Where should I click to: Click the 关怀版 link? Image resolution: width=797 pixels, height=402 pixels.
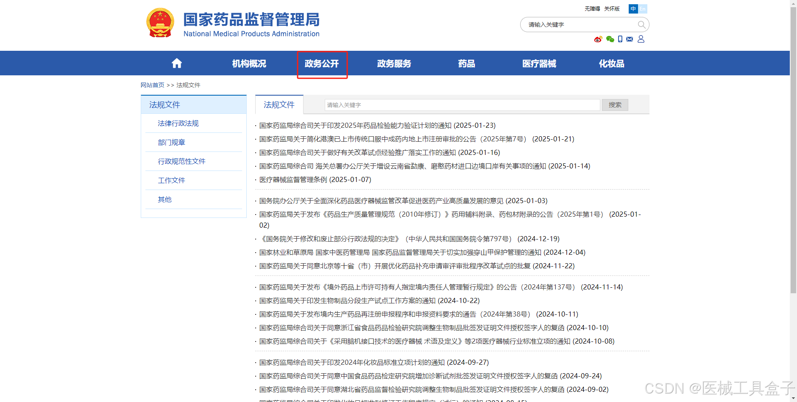click(612, 9)
